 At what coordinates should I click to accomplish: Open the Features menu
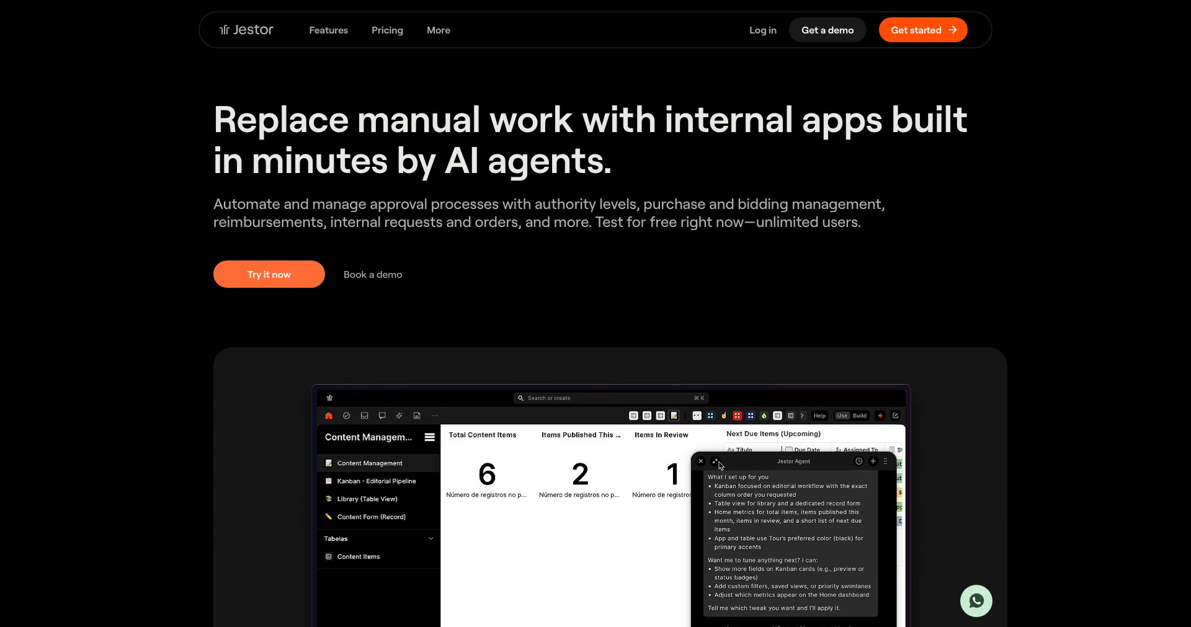point(328,30)
